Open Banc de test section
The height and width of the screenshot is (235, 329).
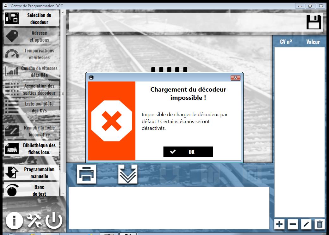pos(31,190)
